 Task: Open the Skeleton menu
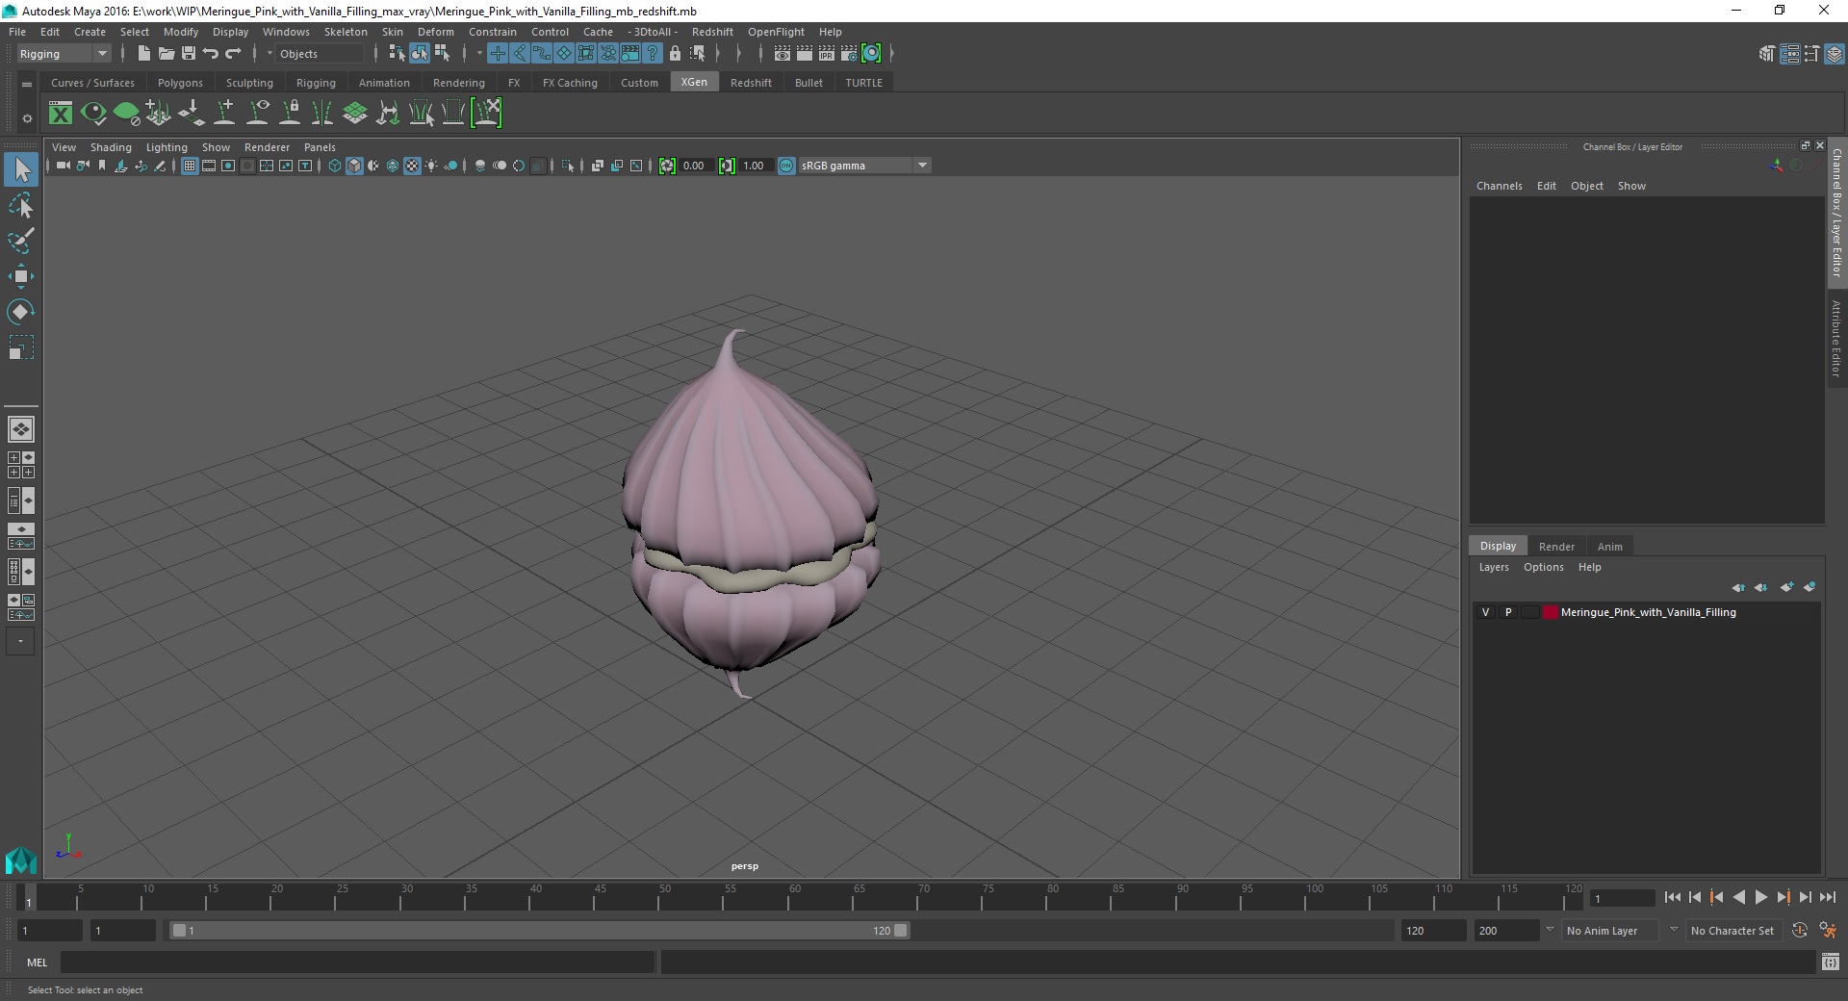tap(346, 32)
